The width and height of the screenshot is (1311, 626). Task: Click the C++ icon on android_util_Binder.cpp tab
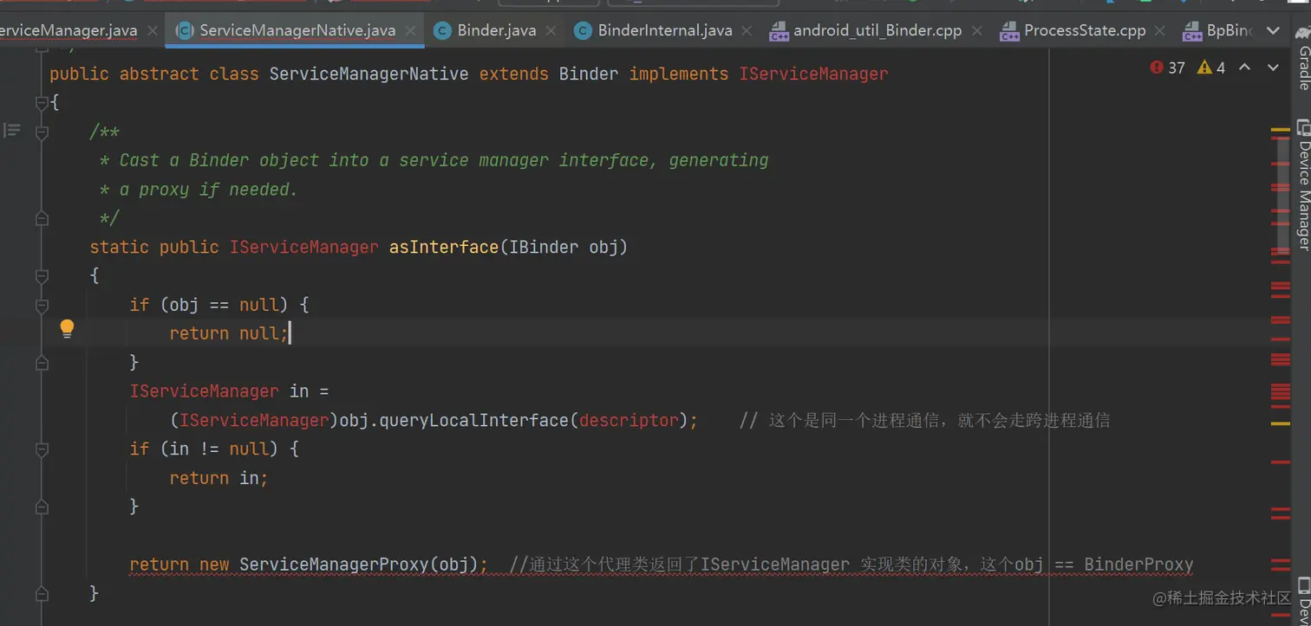click(x=779, y=32)
